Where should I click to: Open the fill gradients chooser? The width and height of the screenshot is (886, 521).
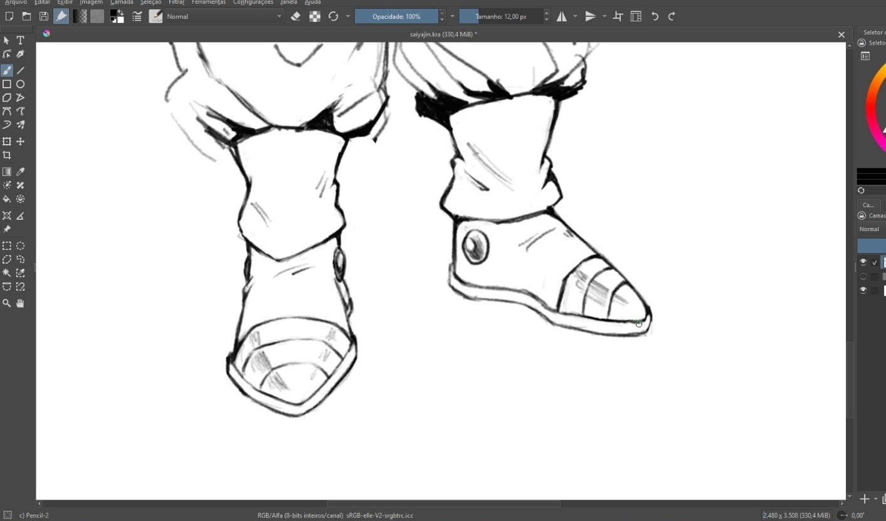80,16
